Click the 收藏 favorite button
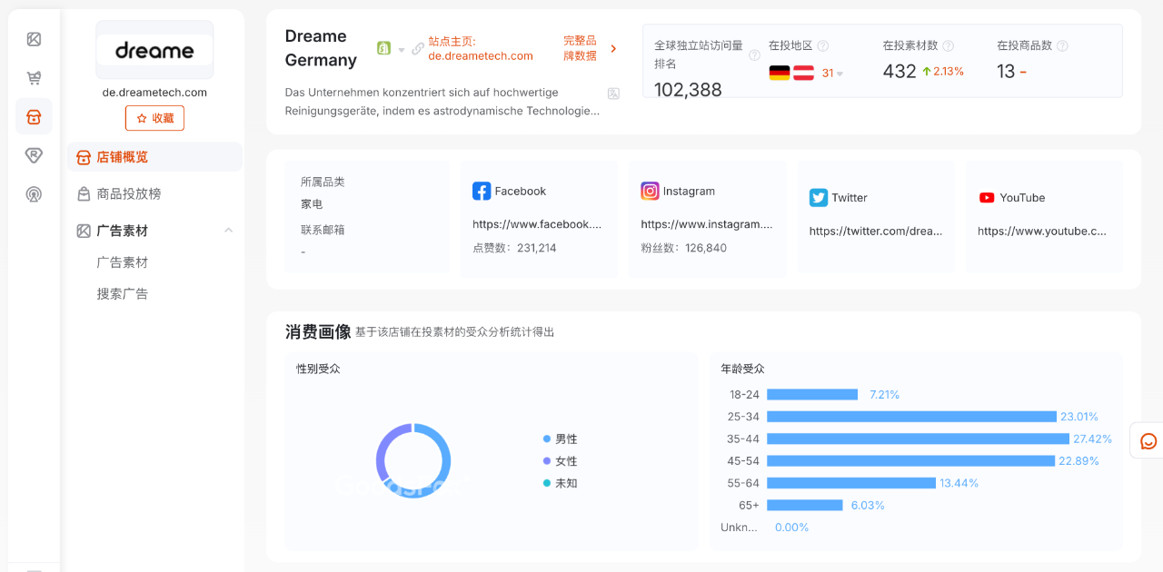1163x572 pixels. click(x=154, y=118)
